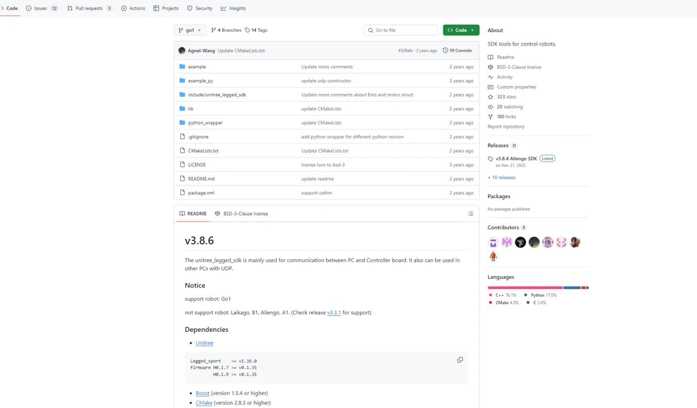Open the python_wrapper folder name

[x=205, y=123]
